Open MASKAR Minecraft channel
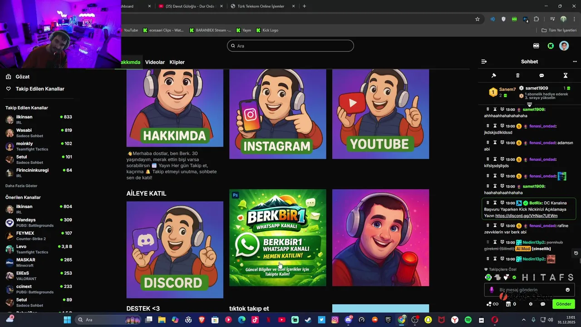581x327 pixels. pyautogui.click(x=39, y=262)
